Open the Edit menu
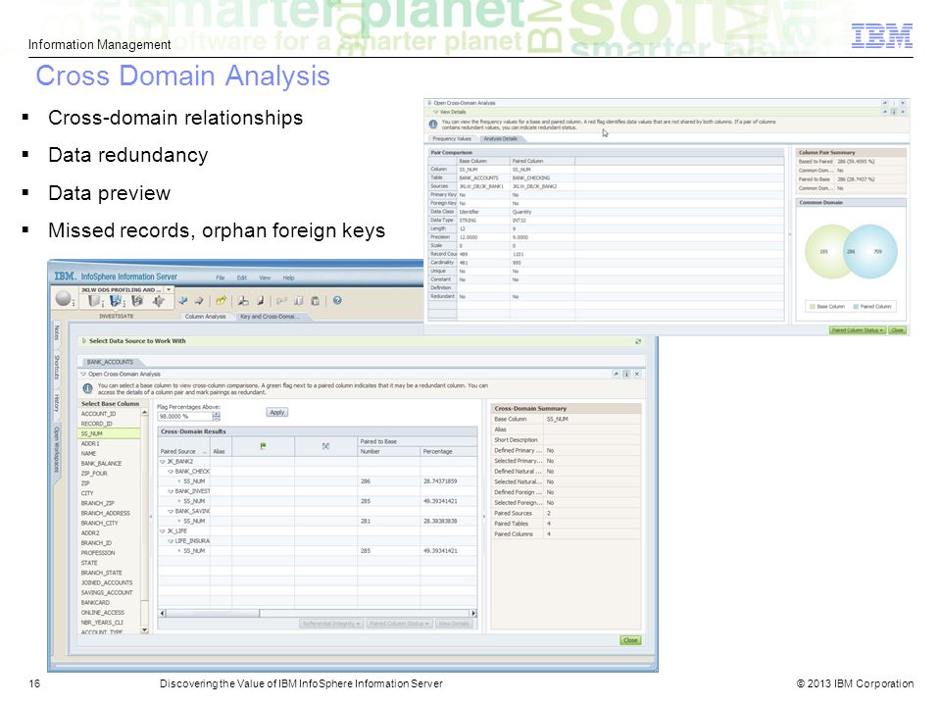Viewport: 941px width, 706px height. pyautogui.click(x=242, y=277)
